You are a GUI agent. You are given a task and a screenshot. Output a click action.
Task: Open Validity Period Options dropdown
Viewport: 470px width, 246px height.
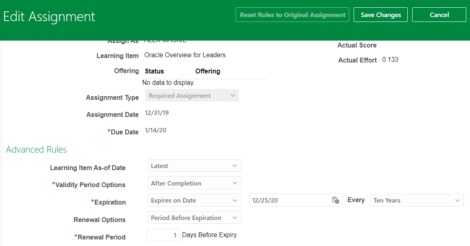[194, 183]
